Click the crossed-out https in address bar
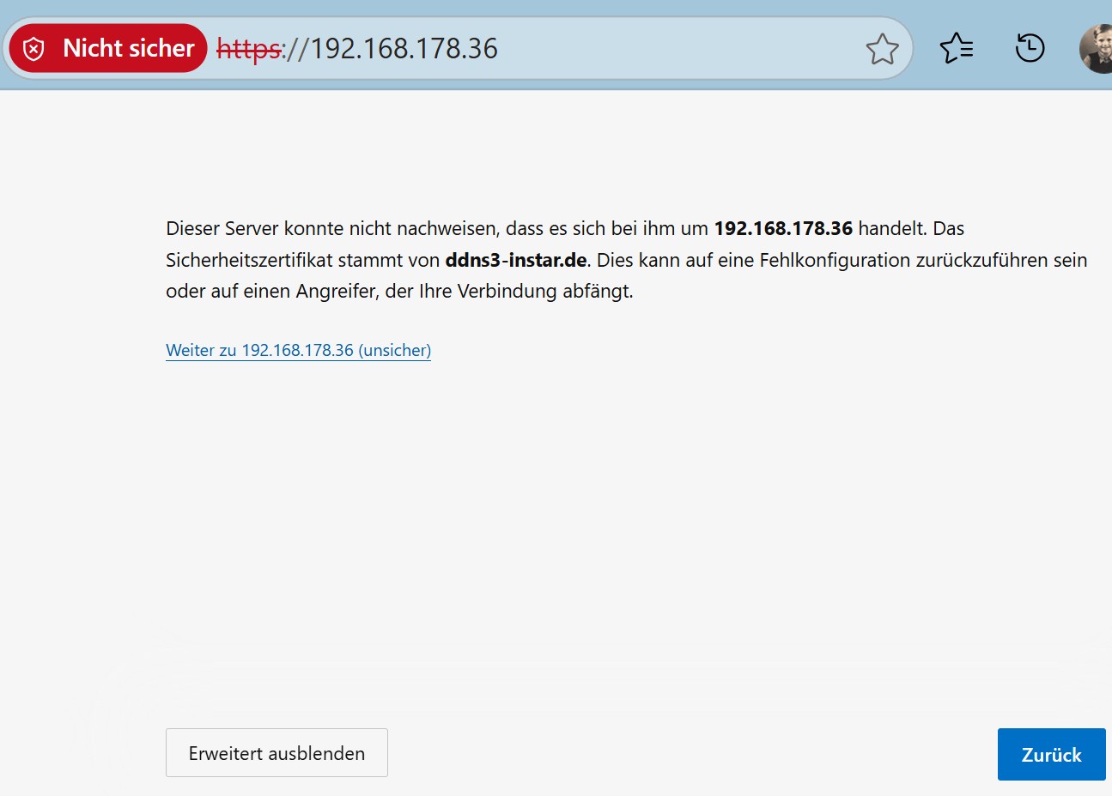Viewport: 1112px width, 796px height. click(x=250, y=49)
